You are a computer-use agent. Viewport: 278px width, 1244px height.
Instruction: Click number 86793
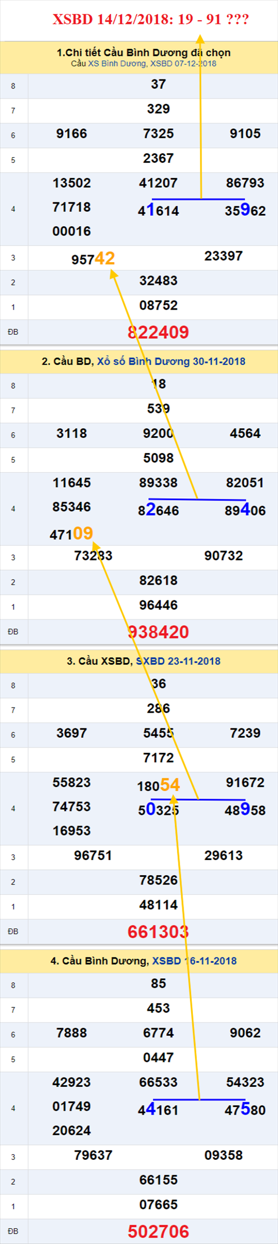point(245,183)
